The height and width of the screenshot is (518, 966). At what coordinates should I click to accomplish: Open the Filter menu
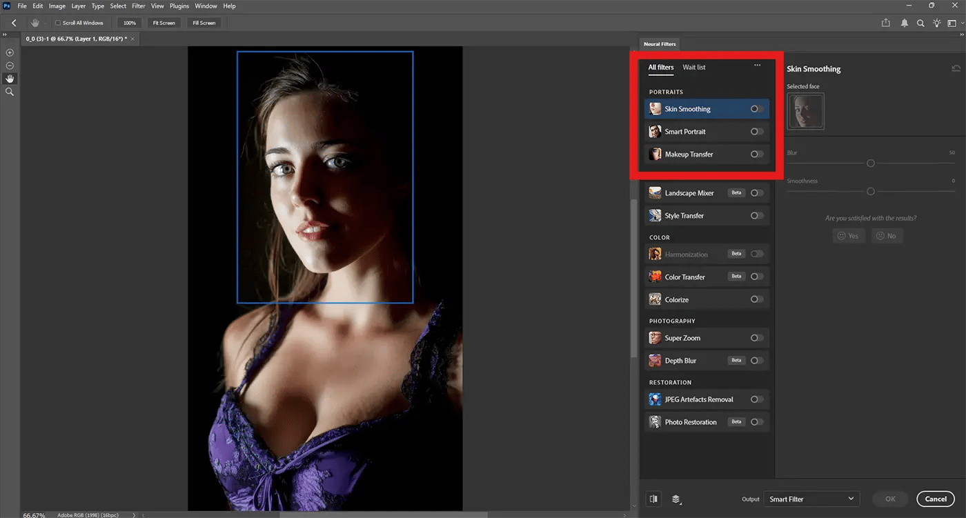tap(139, 6)
